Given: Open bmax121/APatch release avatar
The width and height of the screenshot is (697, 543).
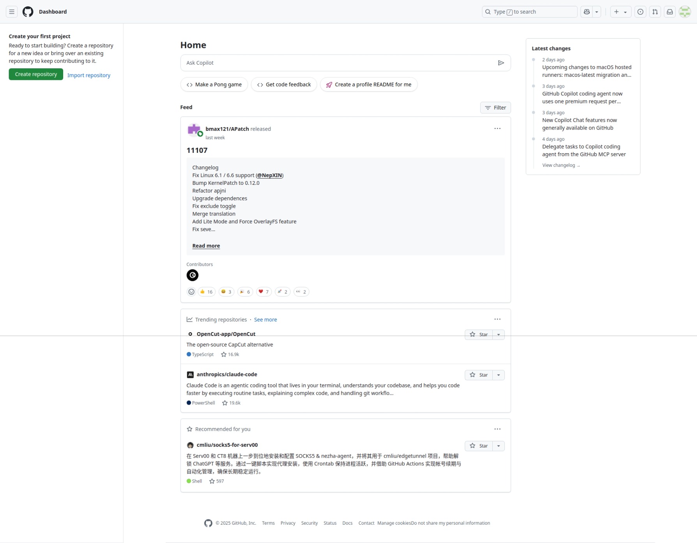Looking at the screenshot, I should (194, 130).
